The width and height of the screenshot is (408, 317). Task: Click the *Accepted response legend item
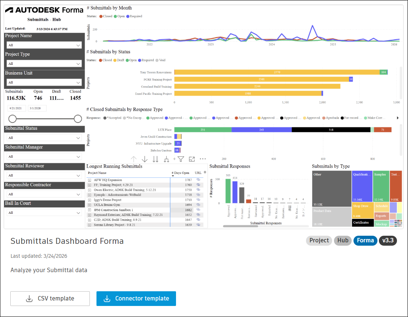tap(112, 118)
